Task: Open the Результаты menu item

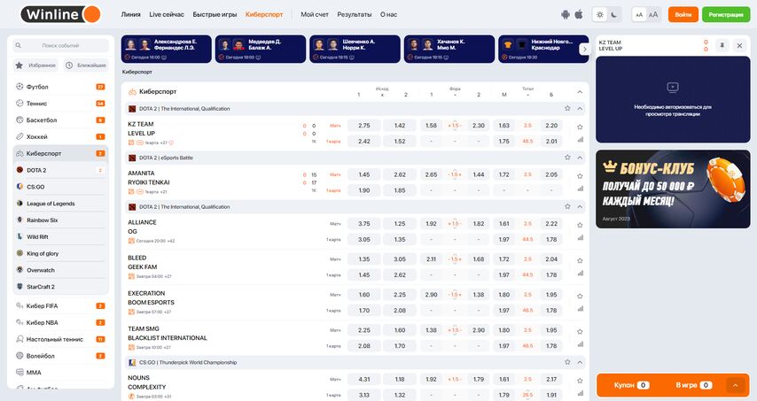Action: [355, 14]
